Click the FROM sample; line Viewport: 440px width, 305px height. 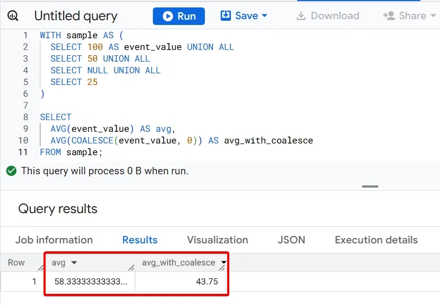(71, 152)
